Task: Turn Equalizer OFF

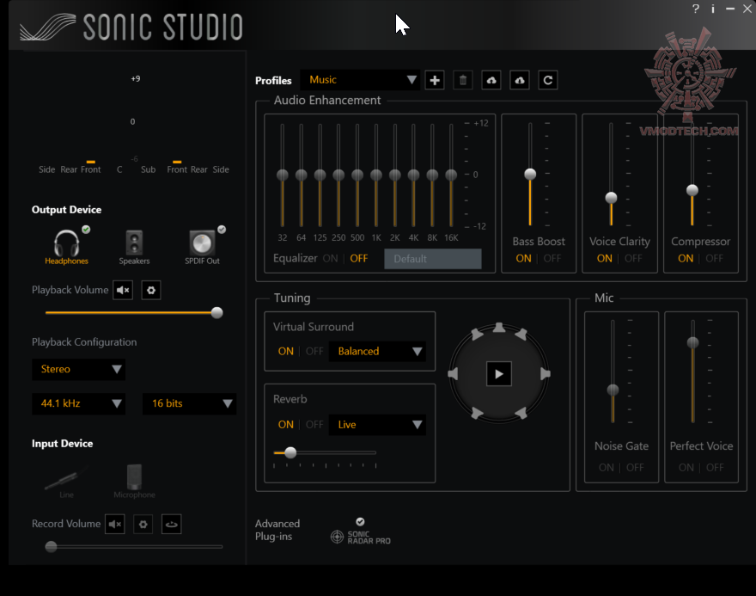Action: click(x=359, y=259)
